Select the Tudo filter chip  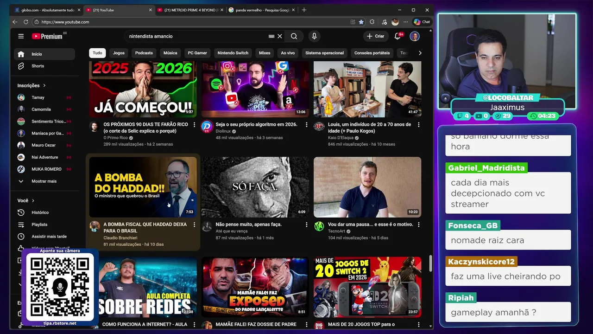tap(97, 53)
